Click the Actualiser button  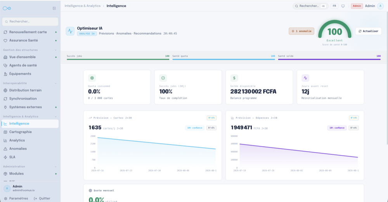coord(369,31)
